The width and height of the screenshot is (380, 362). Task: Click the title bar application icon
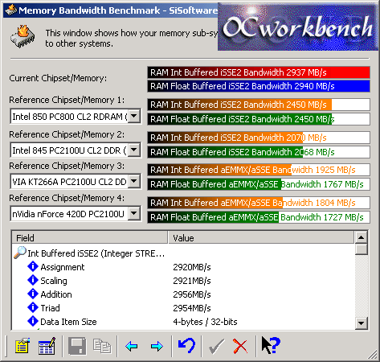pyautogui.click(x=10, y=10)
